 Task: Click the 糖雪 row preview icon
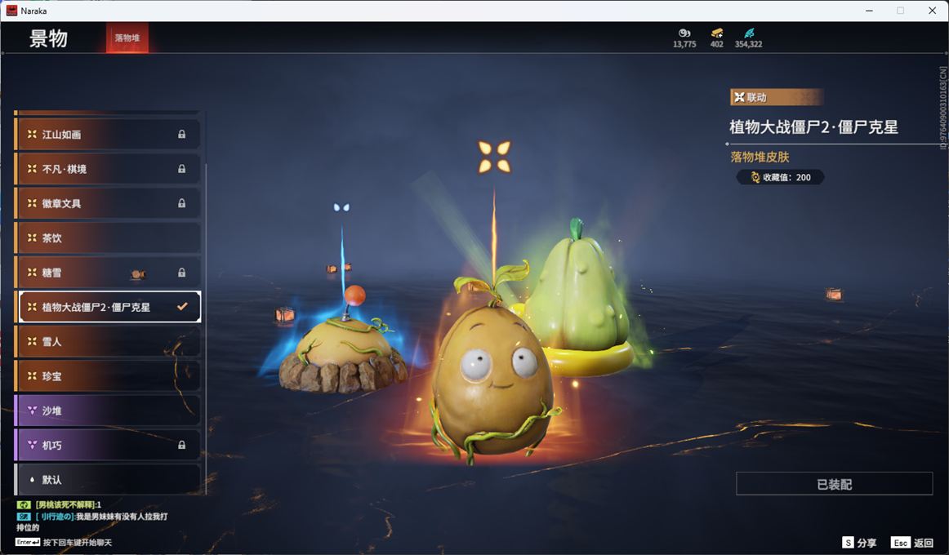click(x=138, y=274)
